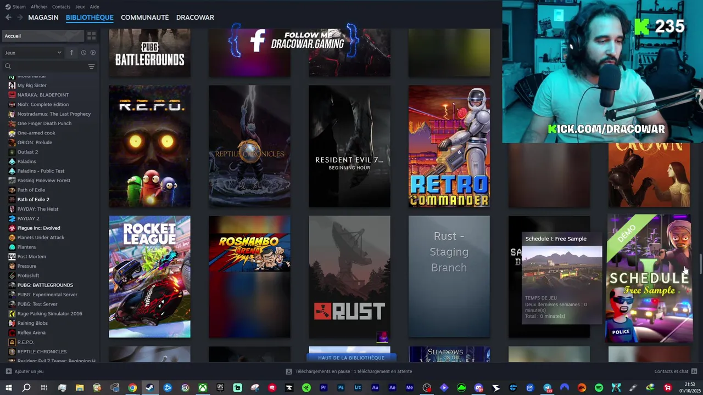Open the R.E.P.O. game cover
This screenshot has height=395, width=703.
click(149, 146)
